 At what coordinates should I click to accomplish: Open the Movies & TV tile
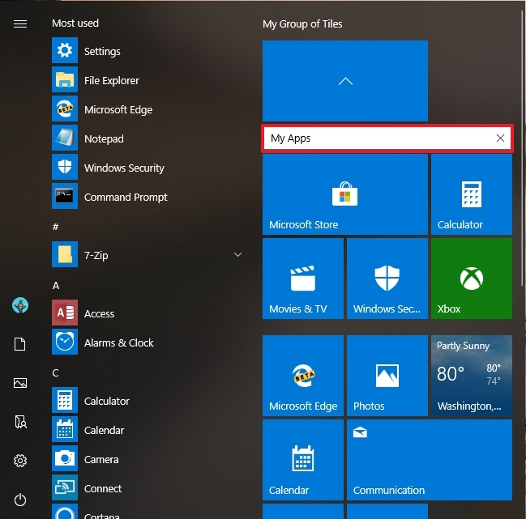point(303,279)
